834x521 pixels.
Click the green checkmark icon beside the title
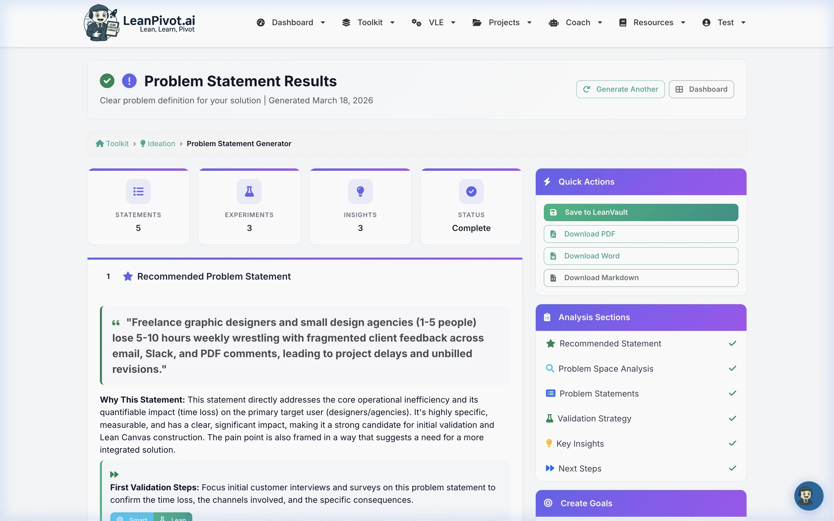107,81
